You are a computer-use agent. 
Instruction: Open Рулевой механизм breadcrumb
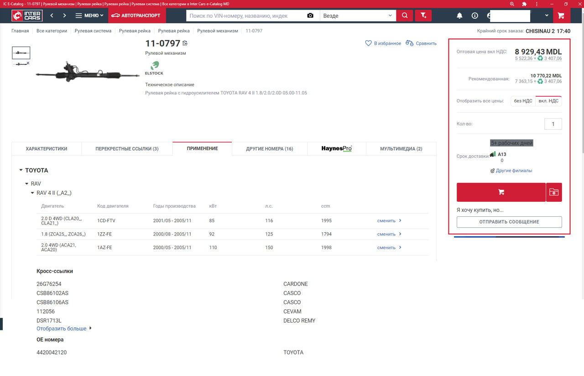tap(218, 31)
